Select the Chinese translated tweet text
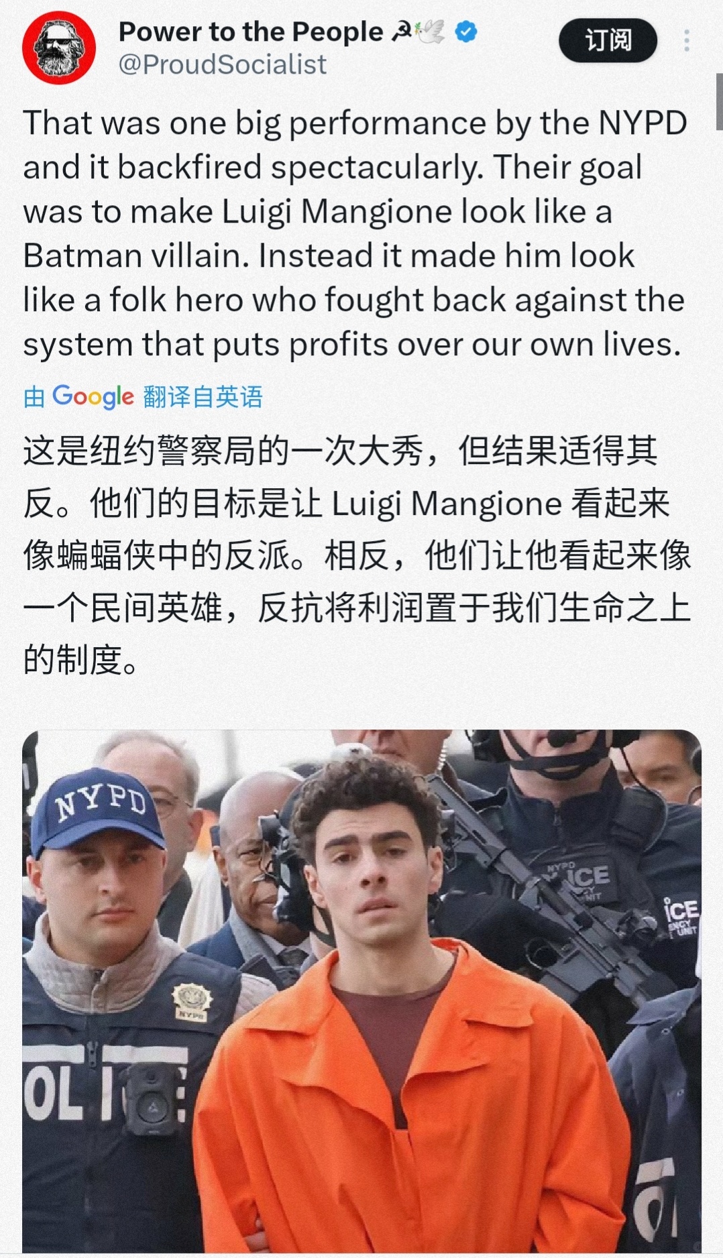The height and width of the screenshot is (1258, 723). 357,555
